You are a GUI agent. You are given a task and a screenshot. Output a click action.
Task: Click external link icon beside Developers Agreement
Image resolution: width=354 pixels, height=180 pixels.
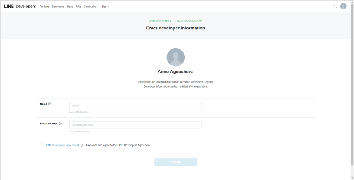(x=82, y=145)
